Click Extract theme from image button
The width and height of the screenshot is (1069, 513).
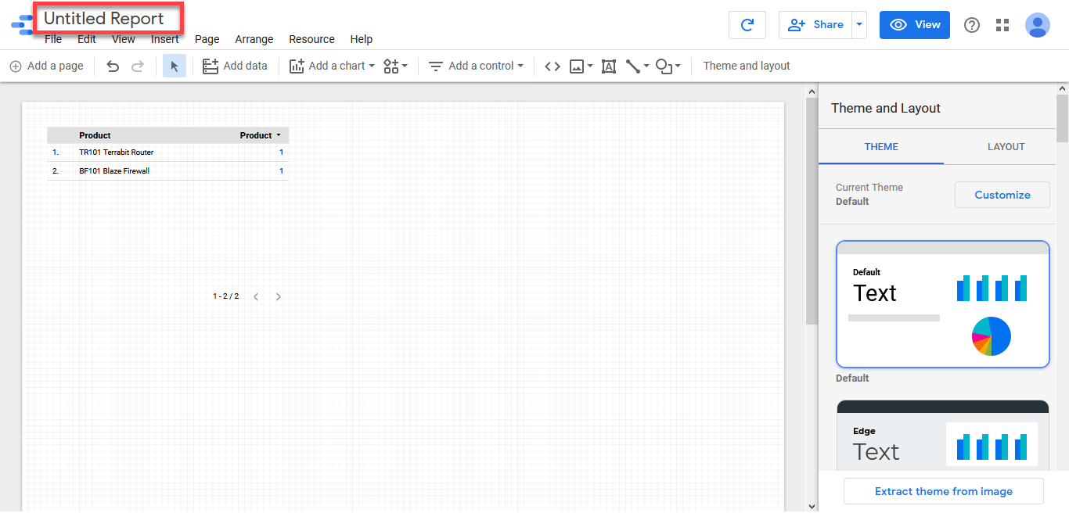coord(943,492)
